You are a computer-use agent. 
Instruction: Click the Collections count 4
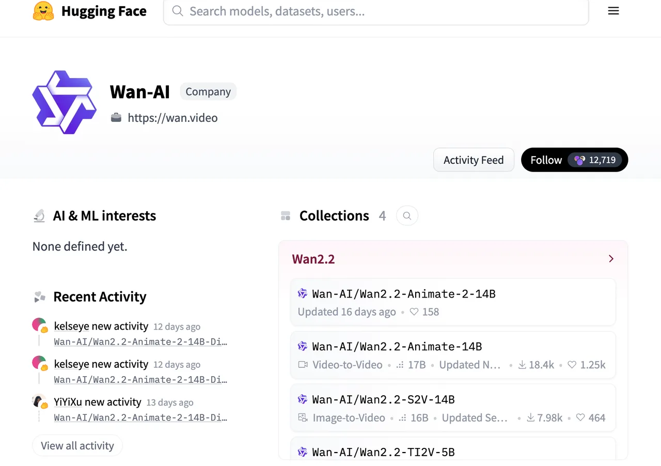coord(382,216)
